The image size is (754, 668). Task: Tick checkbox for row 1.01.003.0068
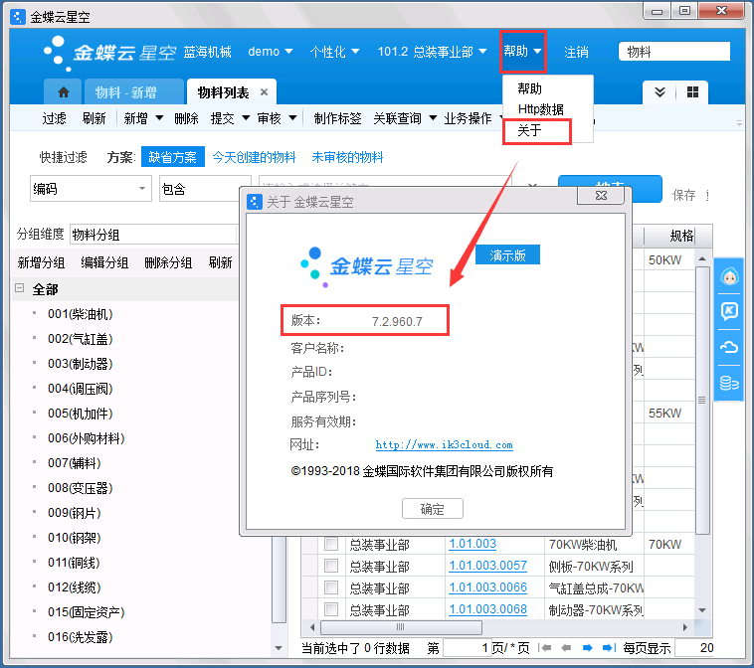tap(331, 609)
